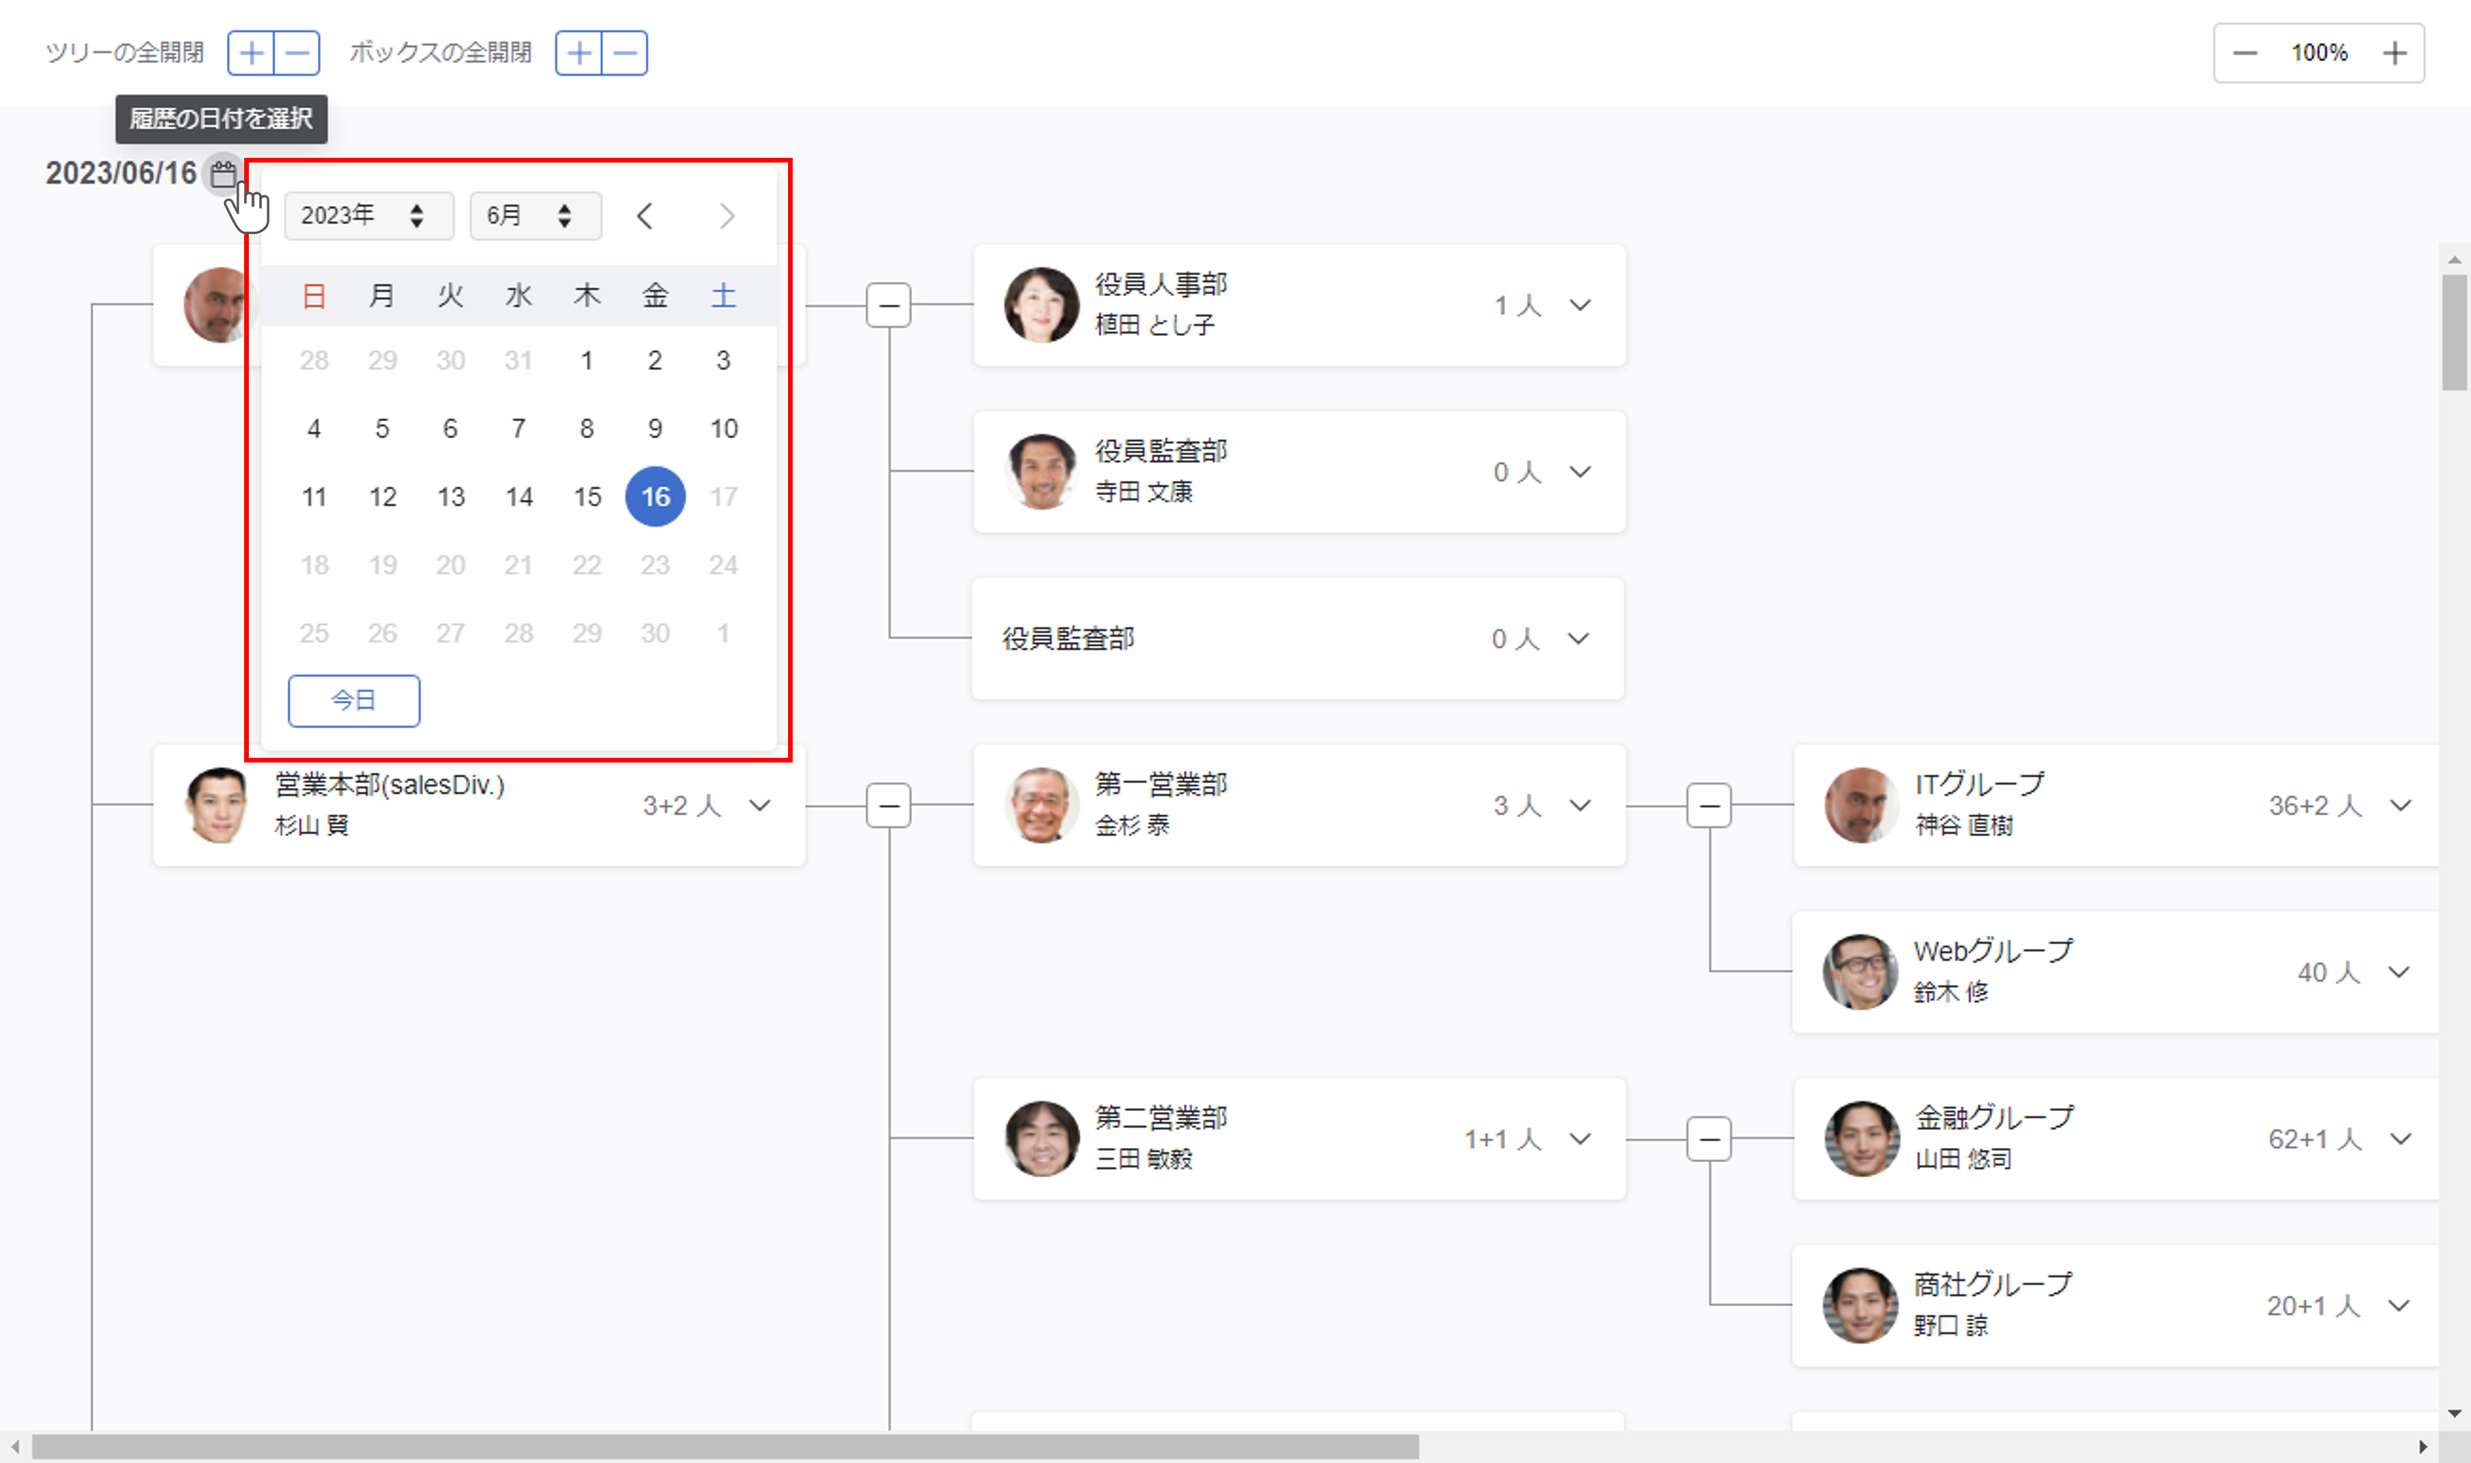
Task: Click the 2023/06/16 date label
Action: click(121, 174)
